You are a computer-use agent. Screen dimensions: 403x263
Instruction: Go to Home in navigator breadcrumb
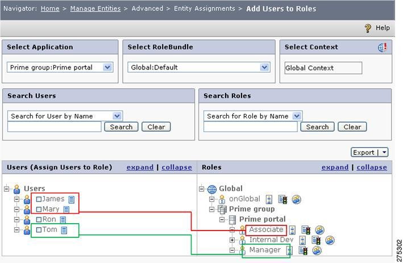coord(50,9)
